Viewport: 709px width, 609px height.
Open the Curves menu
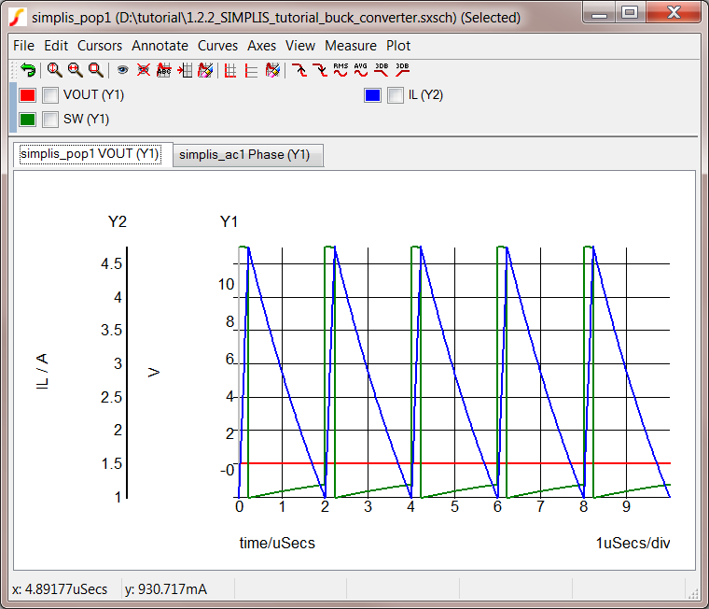pyautogui.click(x=217, y=46)
